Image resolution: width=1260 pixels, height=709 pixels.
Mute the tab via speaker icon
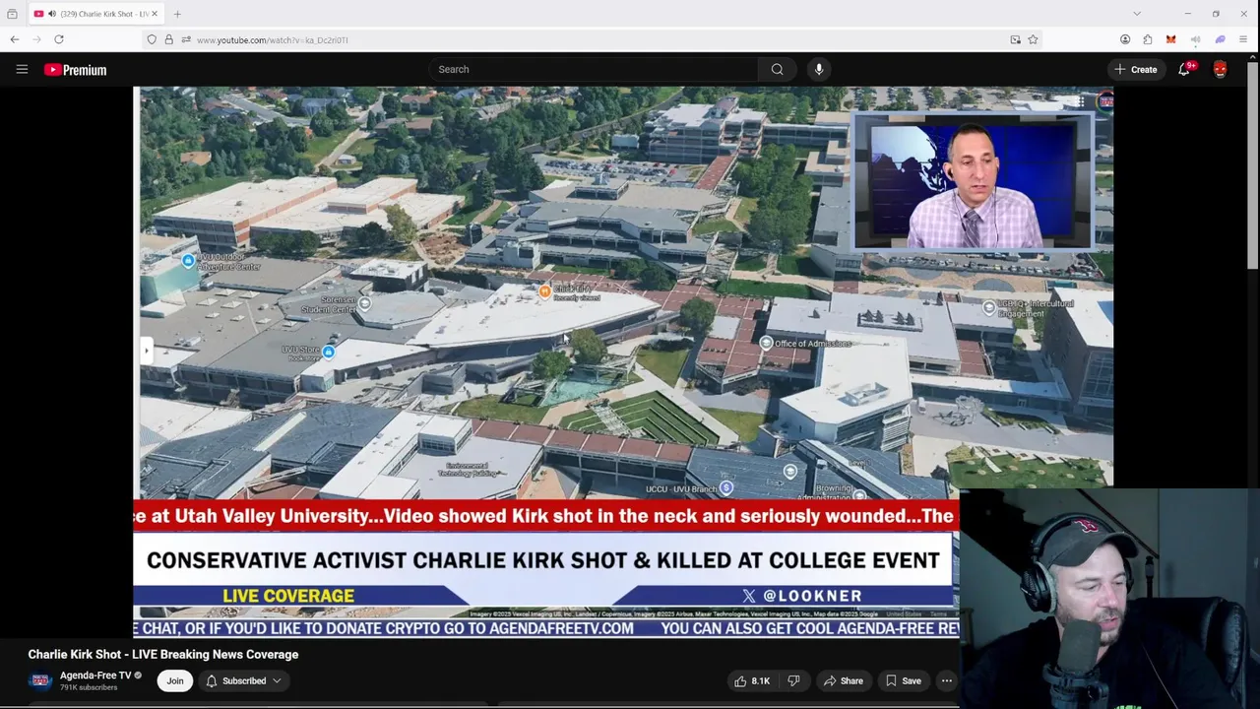tap(51, 14)
